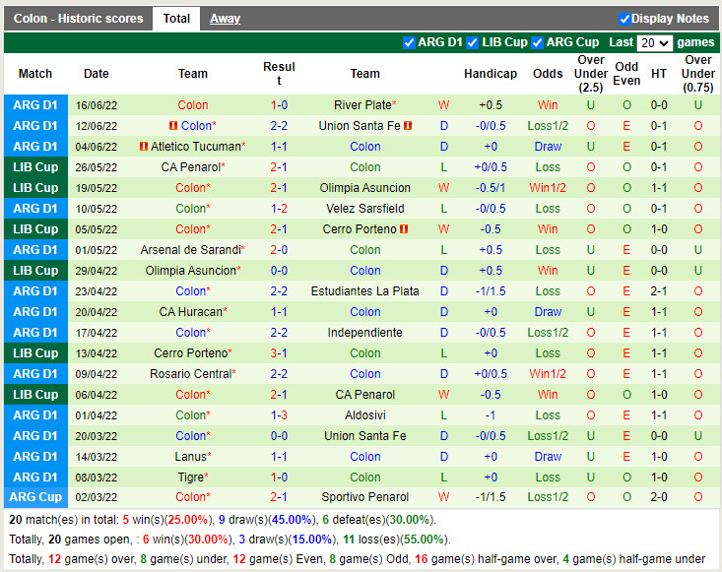Click the red card icon after Cerro Porteno
Screen dimensions: 722x572
coord(404,229)
